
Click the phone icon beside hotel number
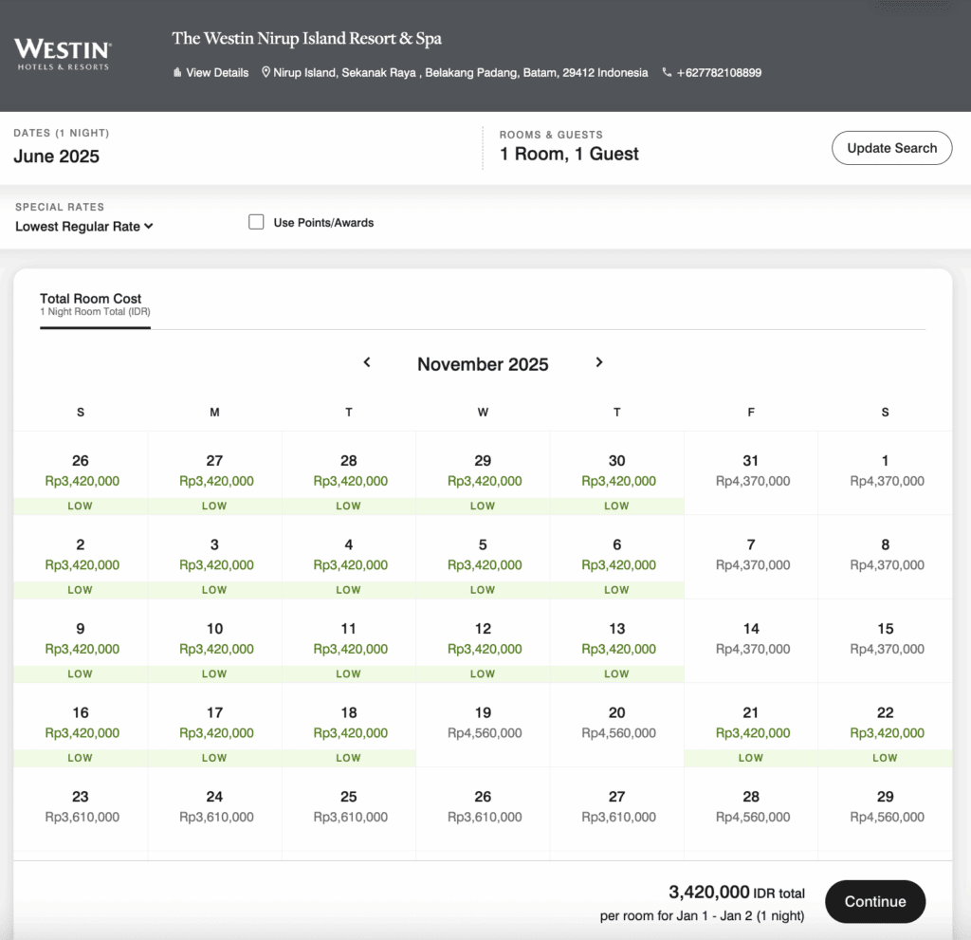(x=667, y=72)
